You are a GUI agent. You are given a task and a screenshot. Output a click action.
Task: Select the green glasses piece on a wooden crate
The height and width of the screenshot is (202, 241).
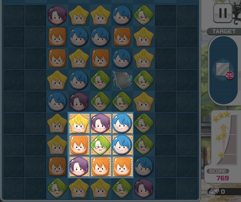click(x=101, y=145)
